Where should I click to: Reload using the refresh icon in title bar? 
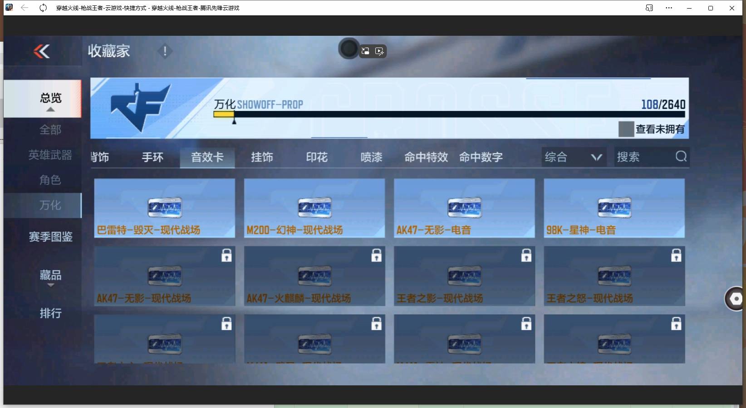(43, 8)
